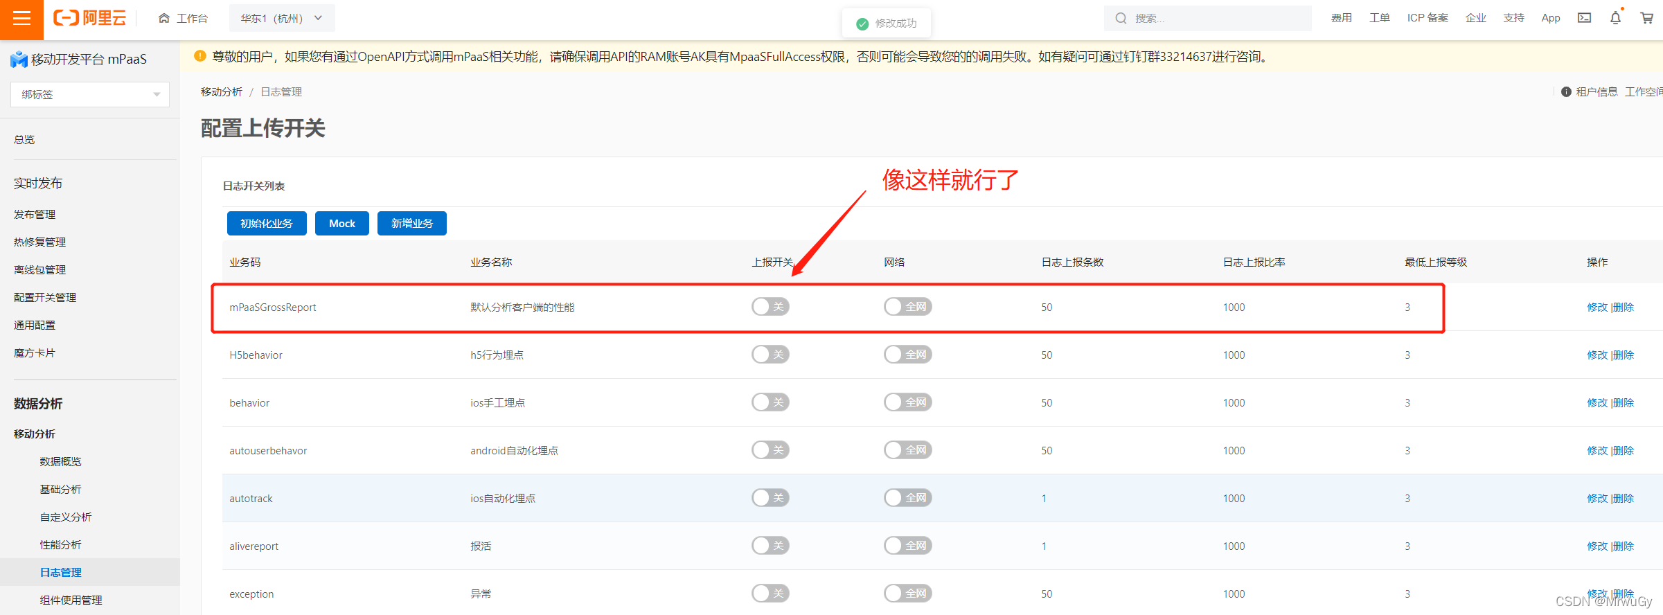
Task: Open 热修复管理 in the sidebar
Action: pyautogui.click(x=39, y=242)
